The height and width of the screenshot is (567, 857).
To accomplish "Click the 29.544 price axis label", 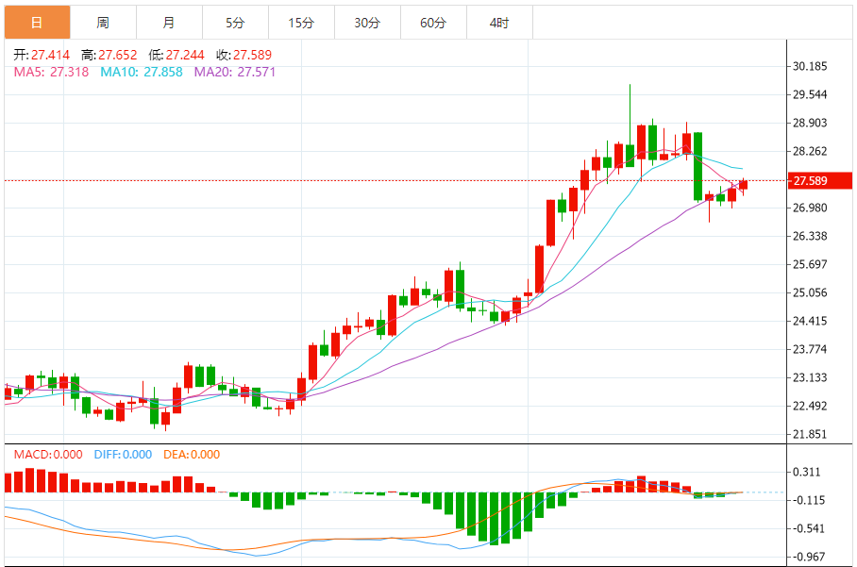I will point(810,94).
